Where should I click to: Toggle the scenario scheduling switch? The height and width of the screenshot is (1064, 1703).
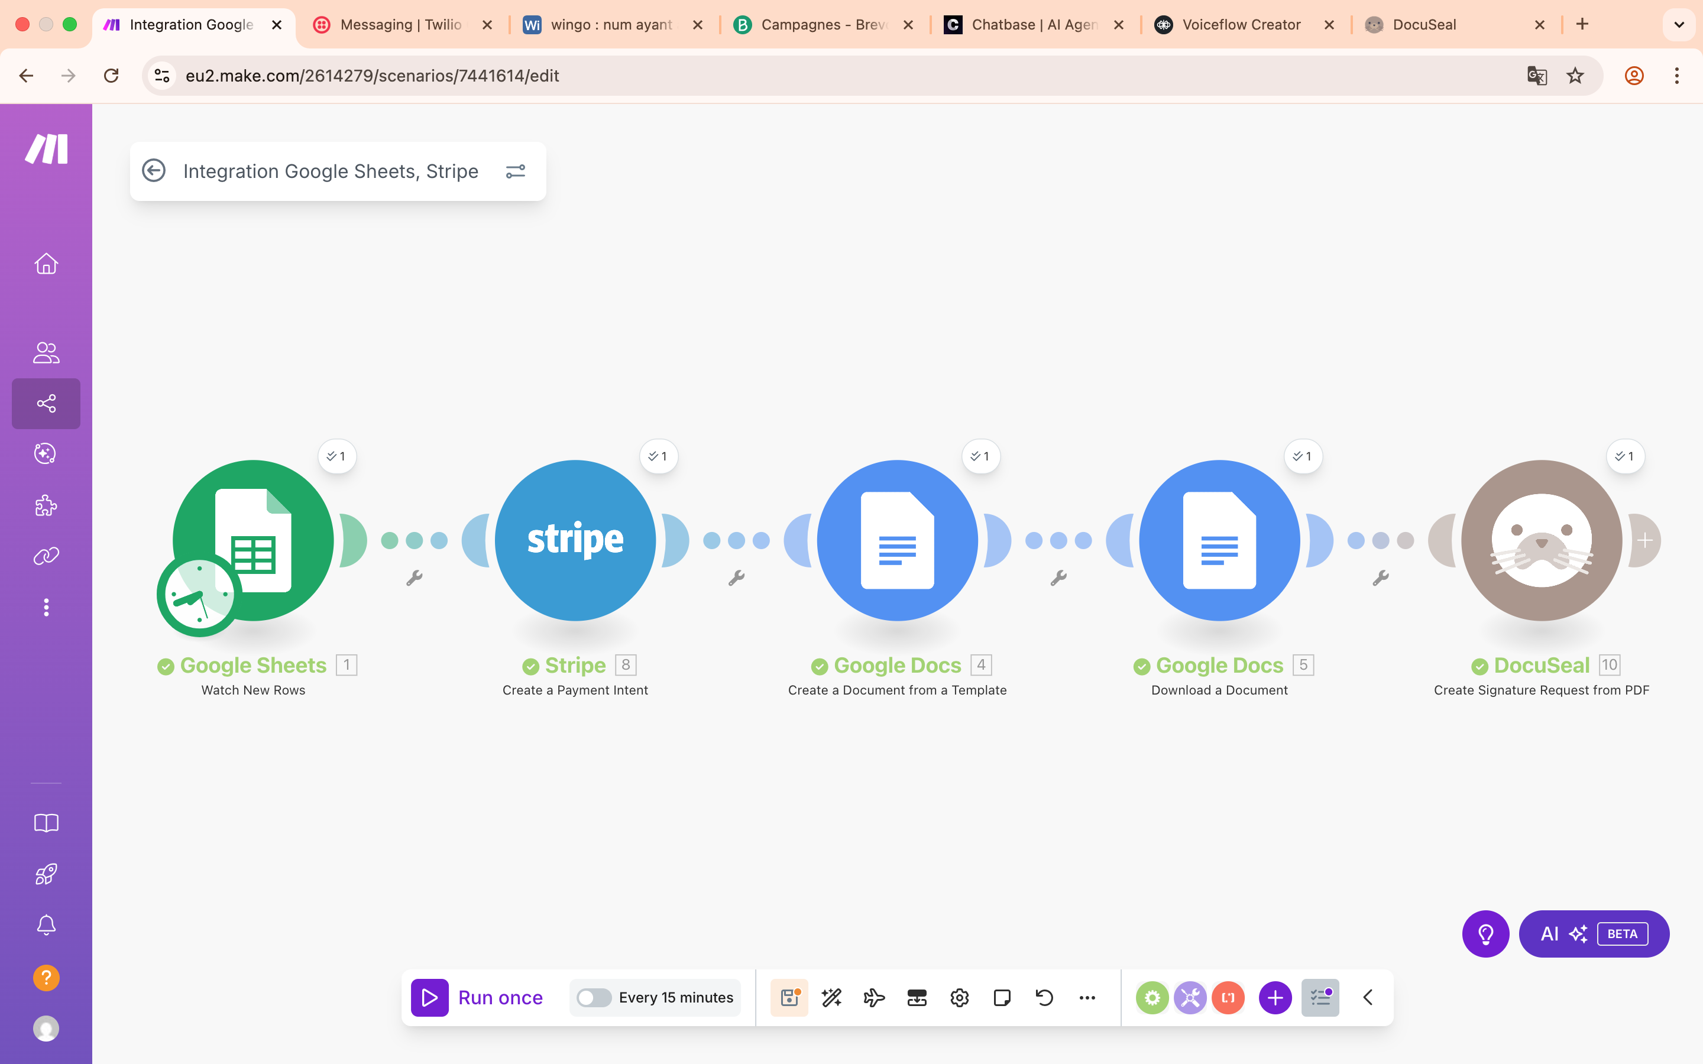pyautogui.click(x=593, y=997)
